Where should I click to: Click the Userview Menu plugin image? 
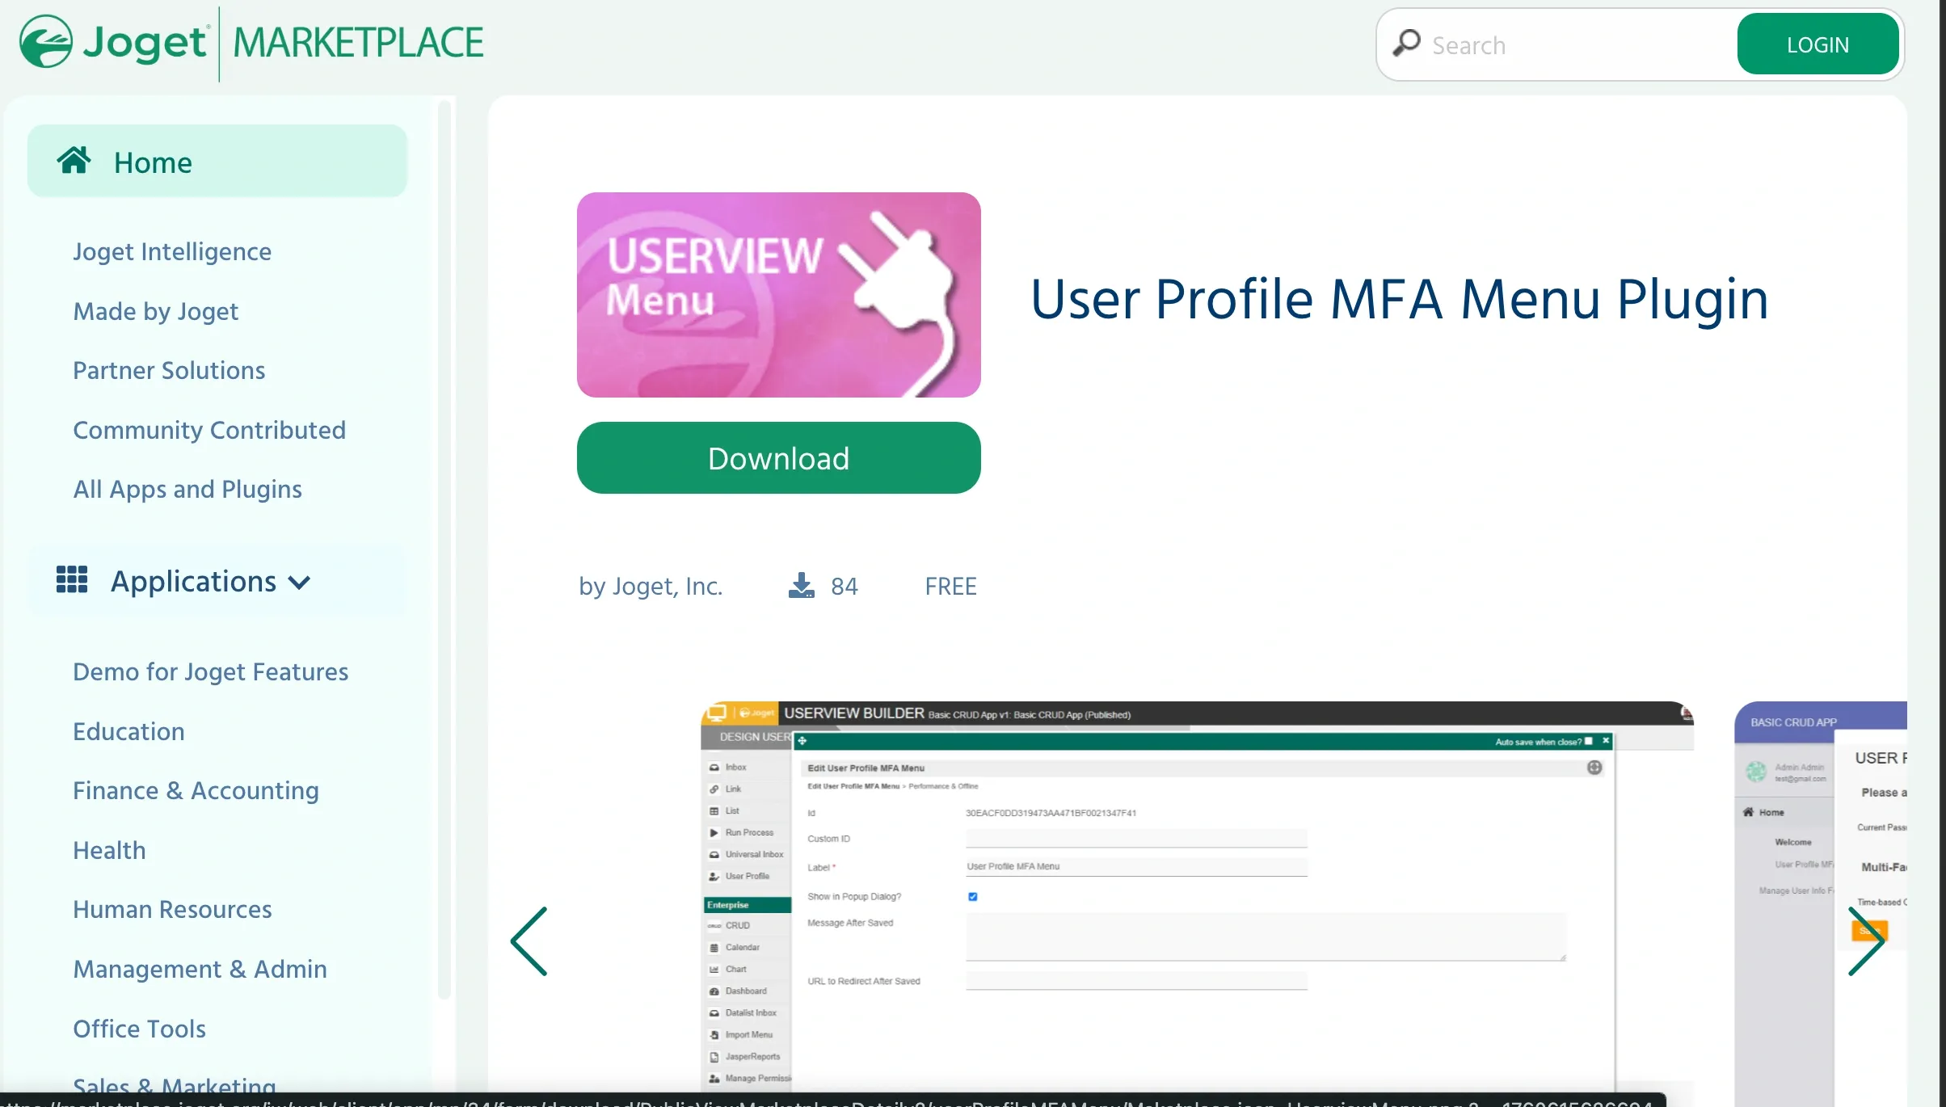pyautogui.click(x=778, y=295)
